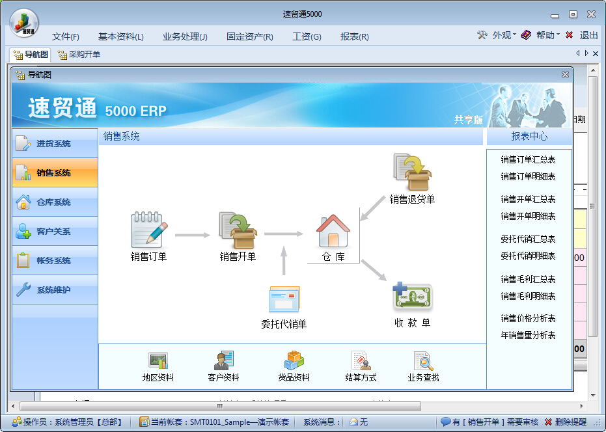This screenshot has height=432, width=606.
Task: Open the 销售开单汇总表 report
Action: pos(528,199)
